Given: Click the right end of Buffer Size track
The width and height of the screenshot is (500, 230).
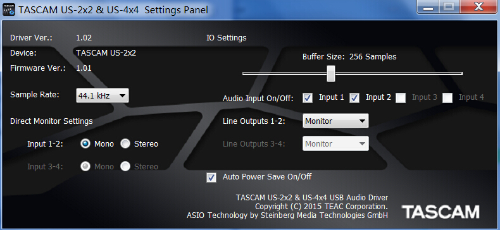Looking at the screenshot, I should pyautogui.click(x=461, y=73).
